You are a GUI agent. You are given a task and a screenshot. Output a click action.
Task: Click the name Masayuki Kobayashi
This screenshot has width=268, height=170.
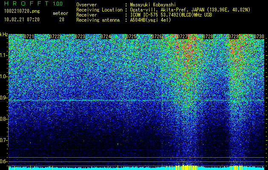coord(153,5)
